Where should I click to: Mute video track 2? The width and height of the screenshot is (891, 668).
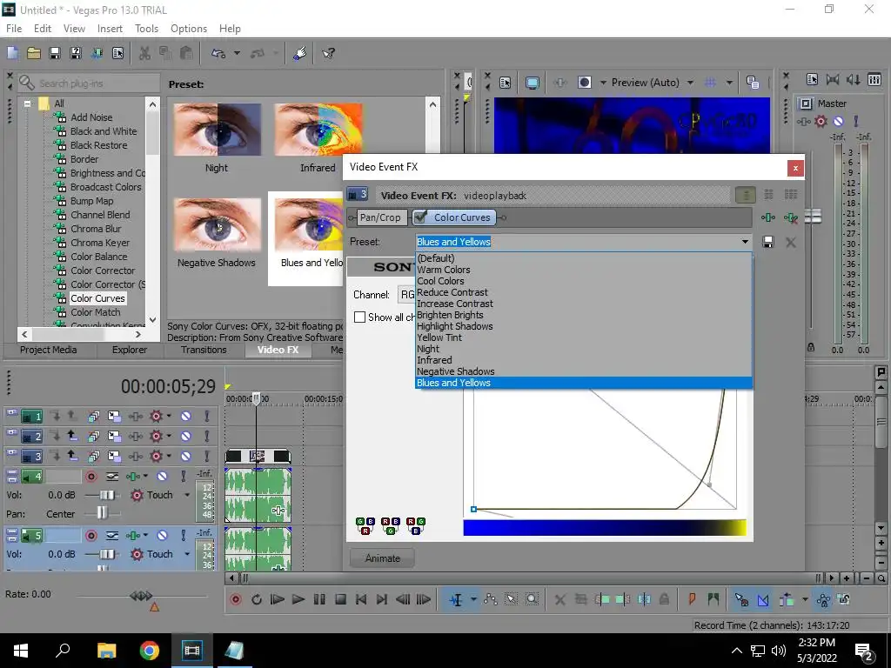[186, 437]
